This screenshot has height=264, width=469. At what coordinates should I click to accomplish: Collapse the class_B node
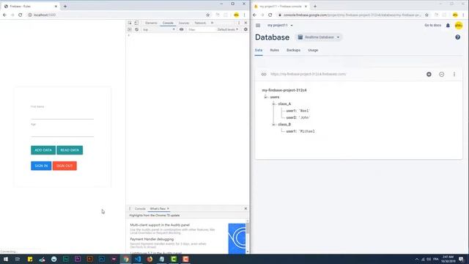(x=273, y=124)
